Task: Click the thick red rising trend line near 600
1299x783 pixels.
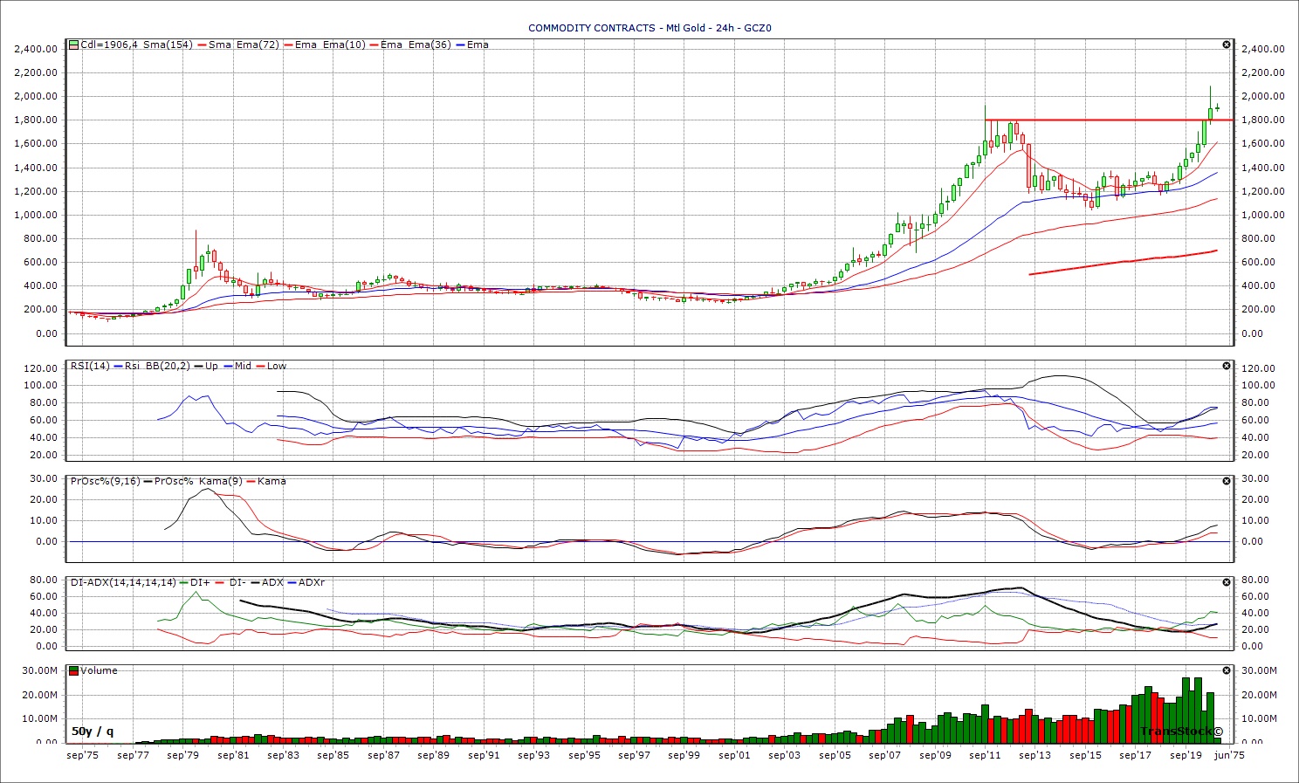Action: 1123,263
